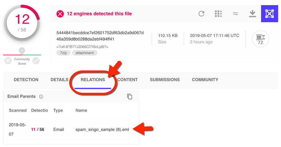The width and height of the screenshot is (281, 147).
Task: Switch to the DETECTION tab
Action: pyautogui.click(x=26, y=80)
